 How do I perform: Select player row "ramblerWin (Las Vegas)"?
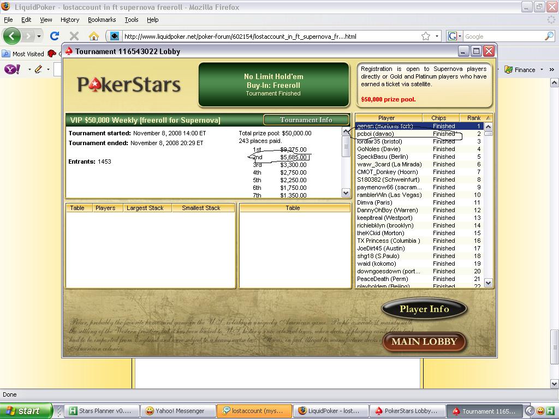point(419,195)
